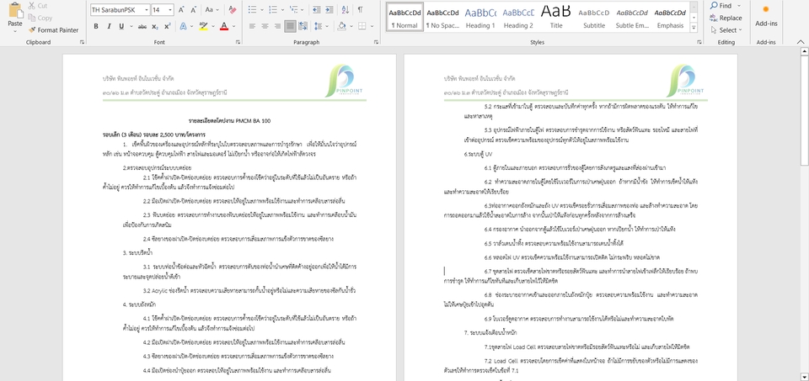Apply borders with grid icon

(x=362, y=26)
